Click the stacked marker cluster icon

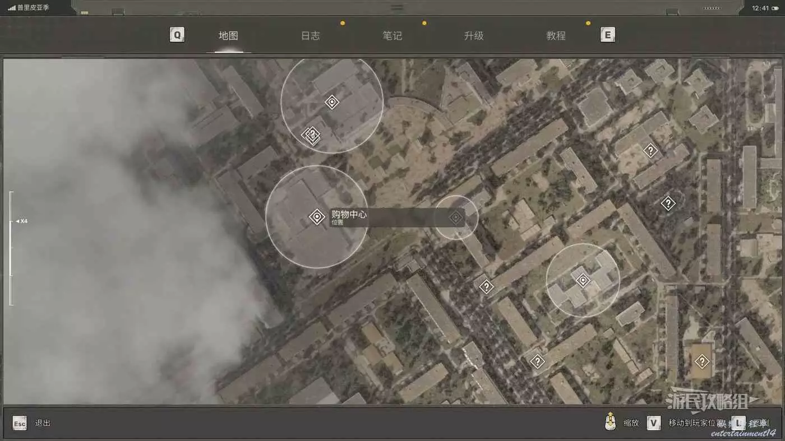click(x=311, y=135)
